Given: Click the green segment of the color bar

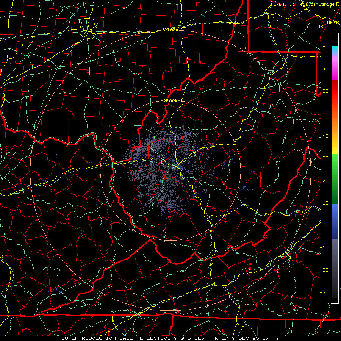Looking at the screenshot, I should click(335, 179).
